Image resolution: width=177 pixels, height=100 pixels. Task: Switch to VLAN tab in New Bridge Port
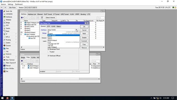coord(53,26)
